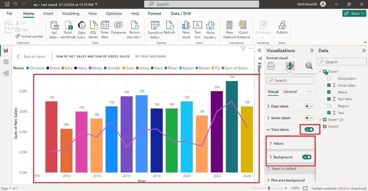
Task: Open the Optimize ribbon tab
Action: (x=114, y=14)
